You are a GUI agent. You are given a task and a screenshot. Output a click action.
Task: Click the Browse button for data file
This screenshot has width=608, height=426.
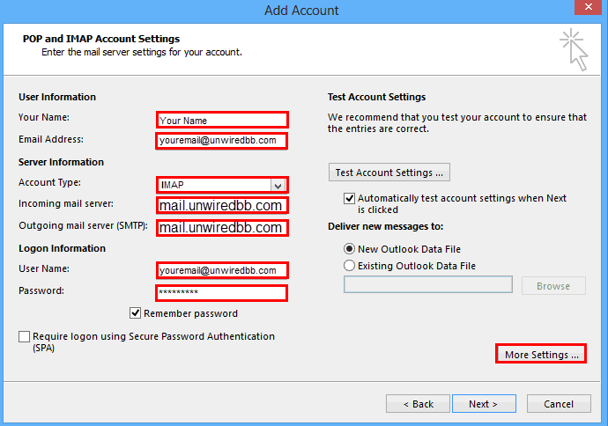[x=553, y=286]
